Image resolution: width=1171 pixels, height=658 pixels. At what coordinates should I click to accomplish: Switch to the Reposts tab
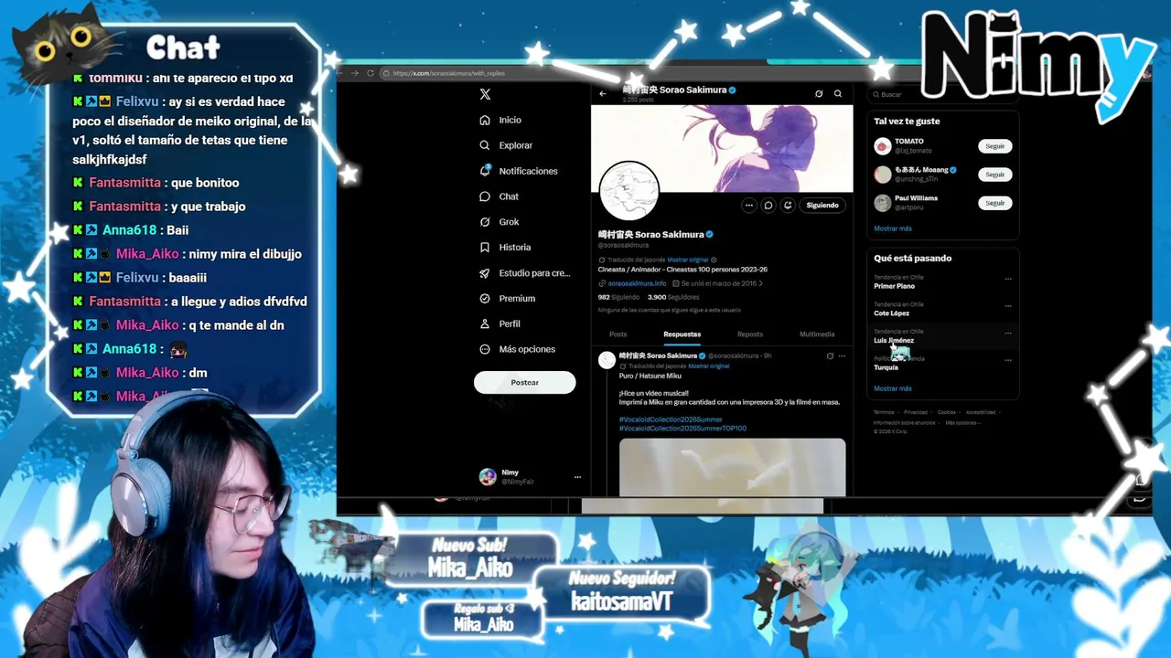point(750,334)
